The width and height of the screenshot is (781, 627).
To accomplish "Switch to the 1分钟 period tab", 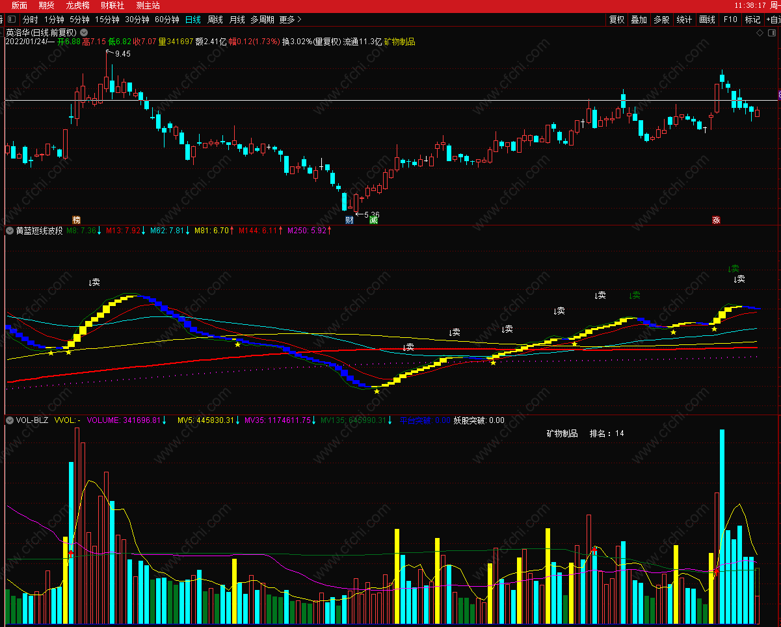I will coord(54,19).
